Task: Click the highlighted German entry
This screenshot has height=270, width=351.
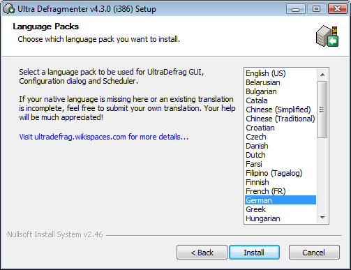Action: point(281,200)
